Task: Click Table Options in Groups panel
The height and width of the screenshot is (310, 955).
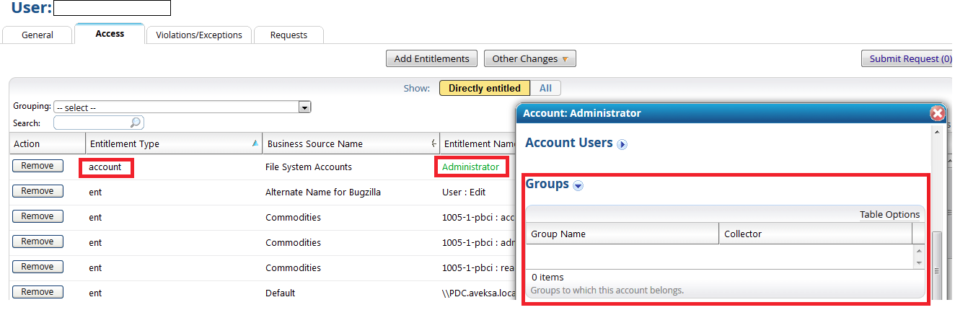Action: pyautogui.click(x=889, y=214)
